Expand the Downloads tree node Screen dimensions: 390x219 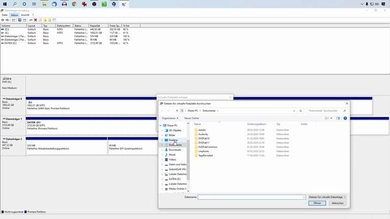click(x=162, y=150)
